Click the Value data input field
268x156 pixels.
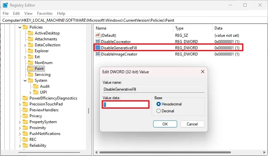126,104
